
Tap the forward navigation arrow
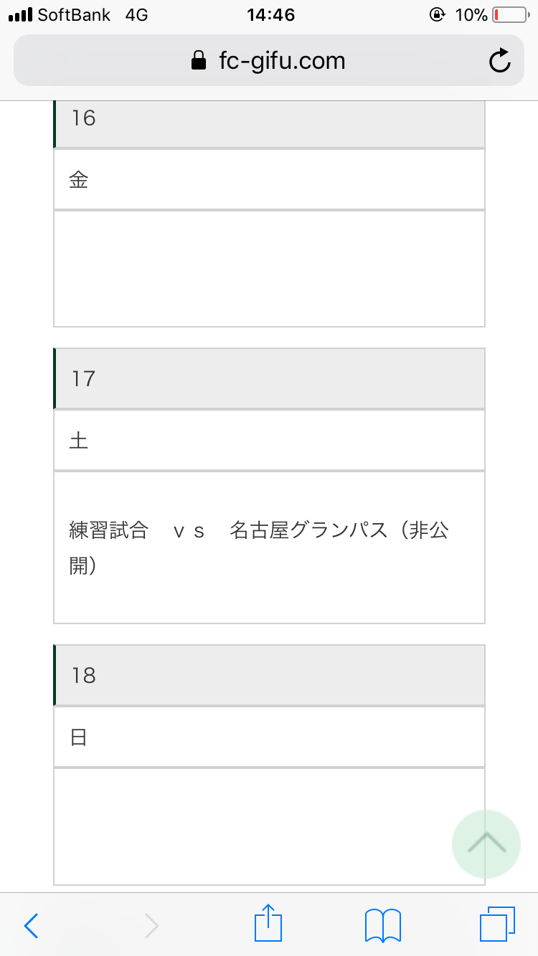(x=151, y=925)
